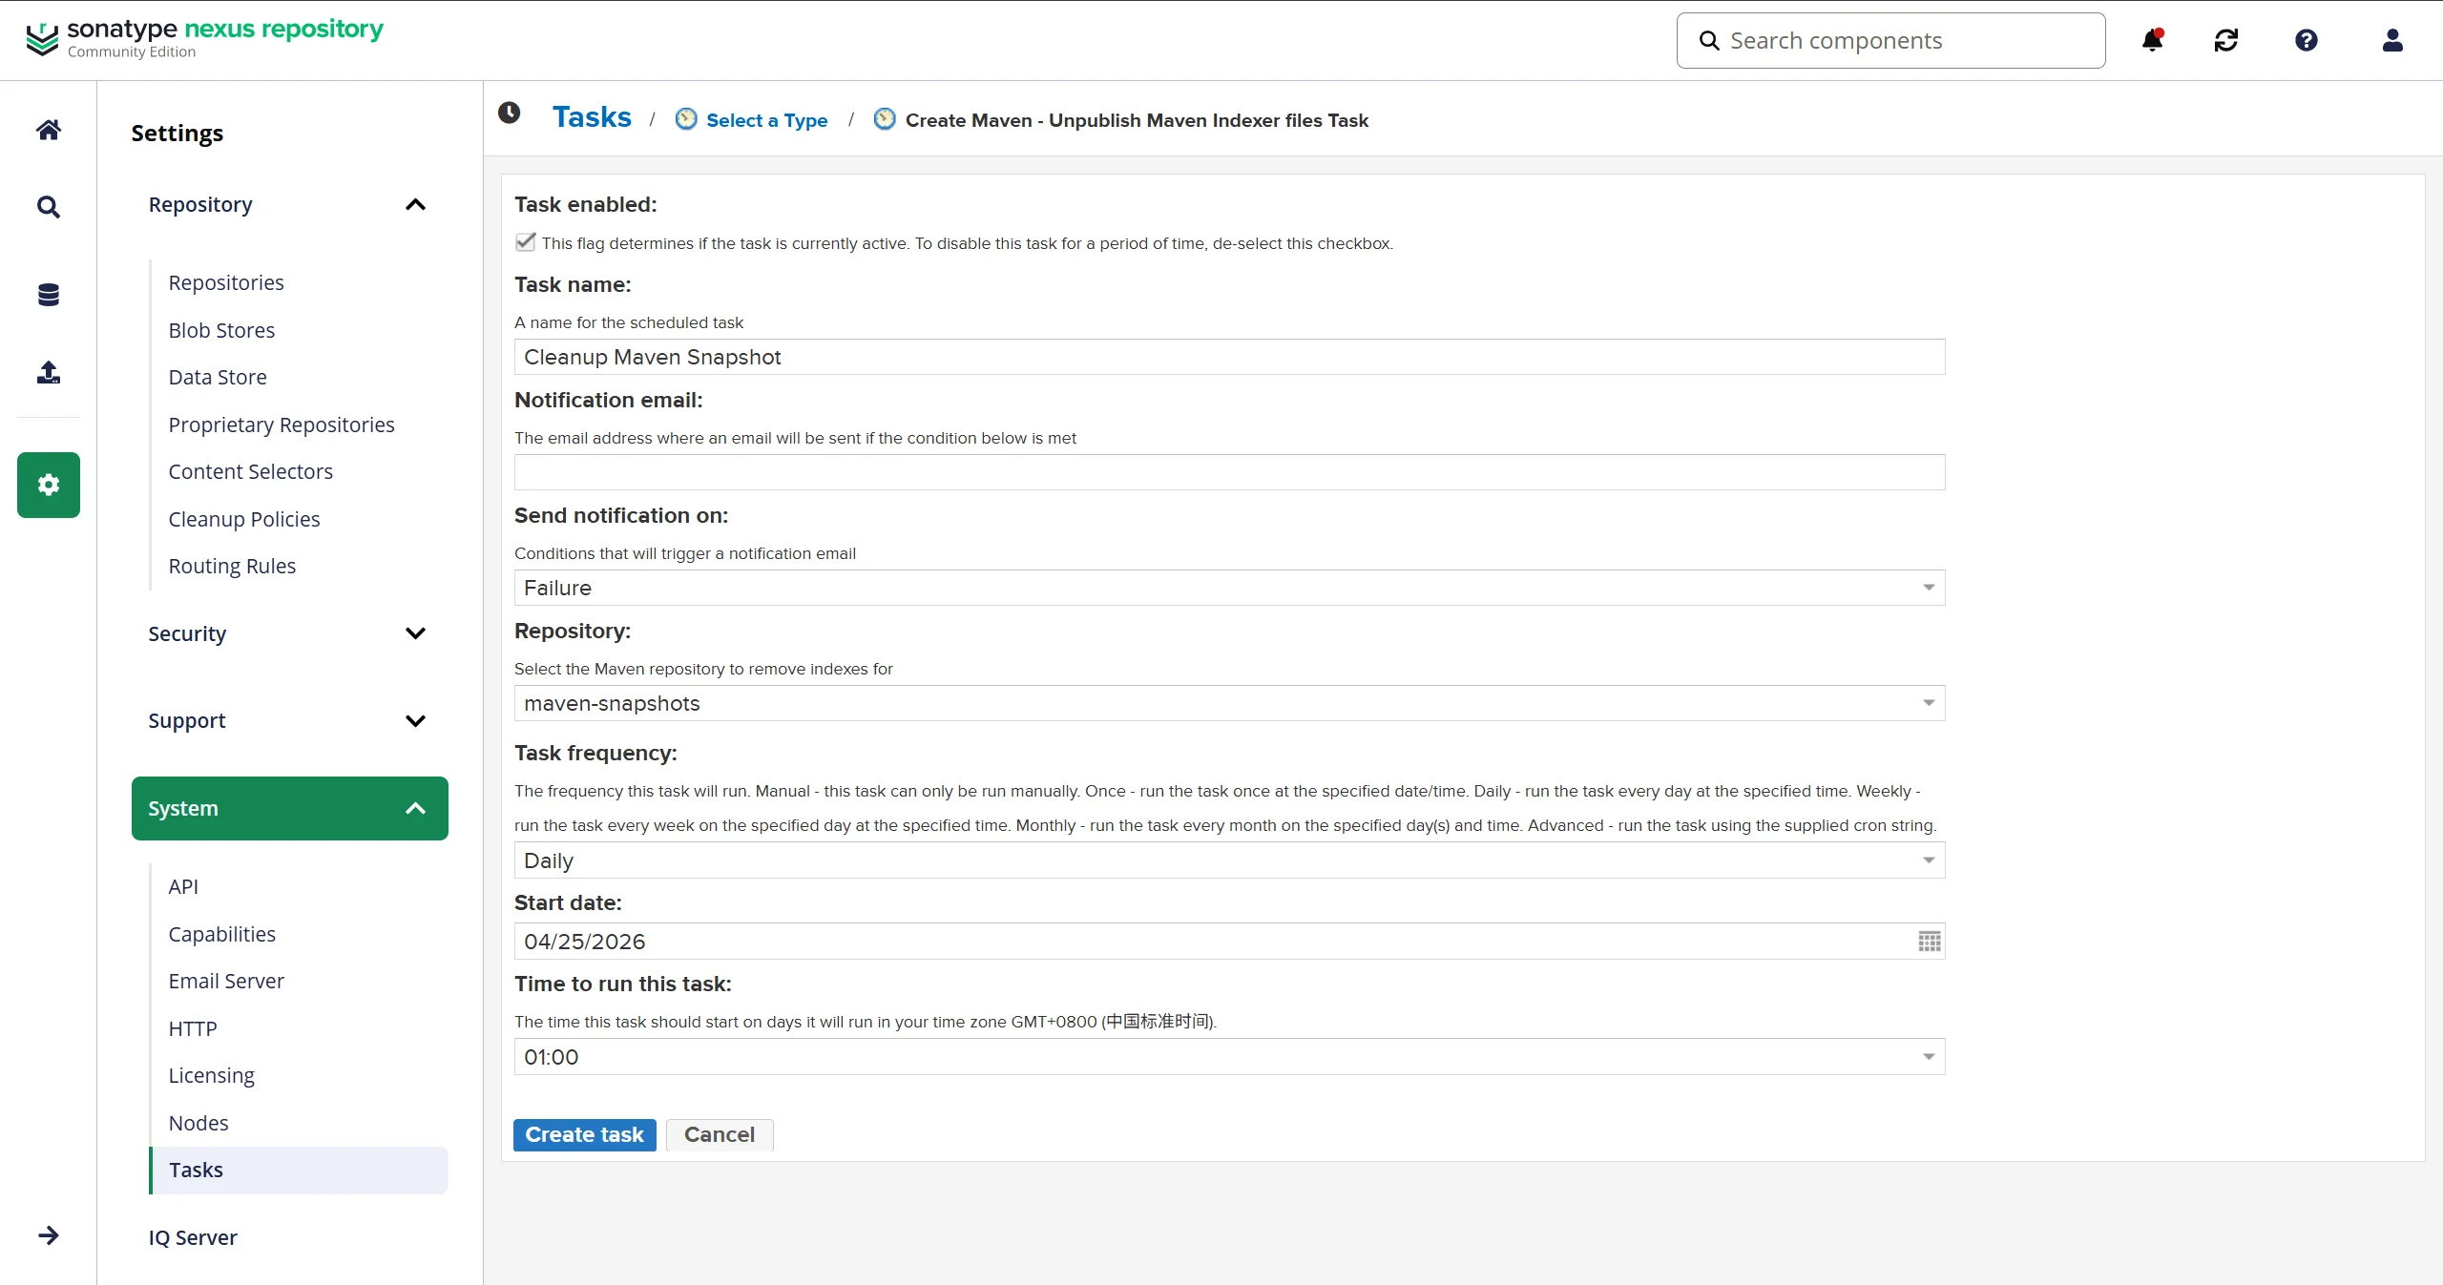
Task: Click the 'Task frequency:' label
Action: click(x=595, y=754)
